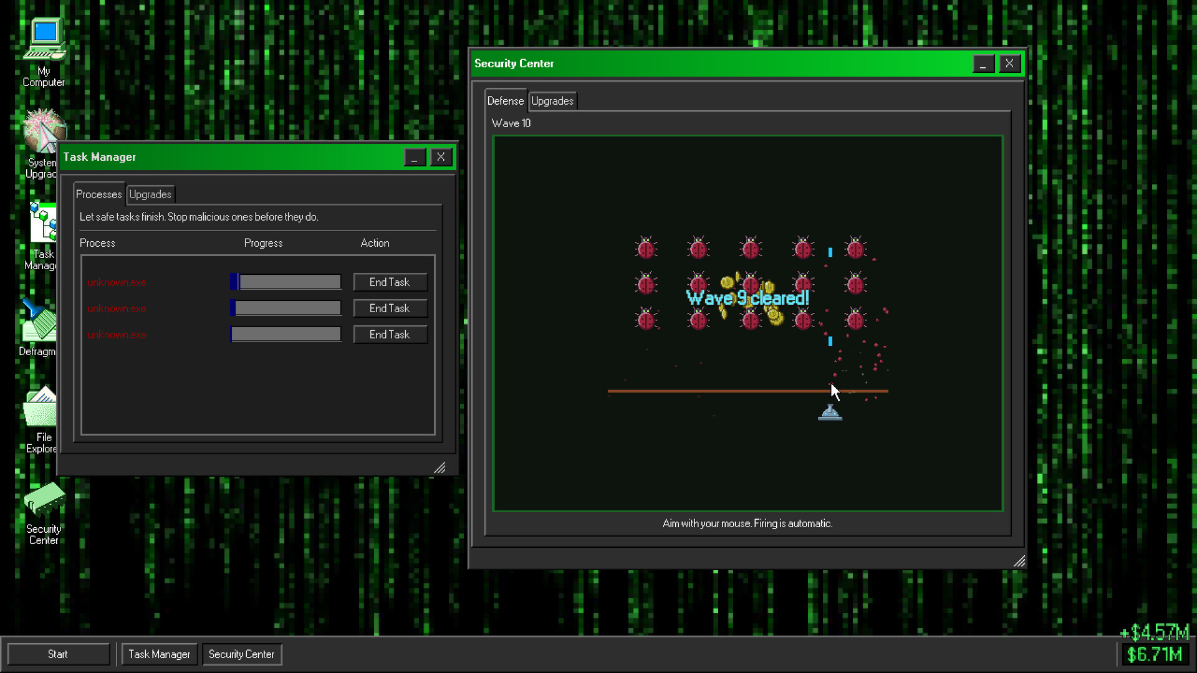Screen dimensions: 1197x673
Task: Open the File Explorer desktop icon
Action: coord(41,419)
